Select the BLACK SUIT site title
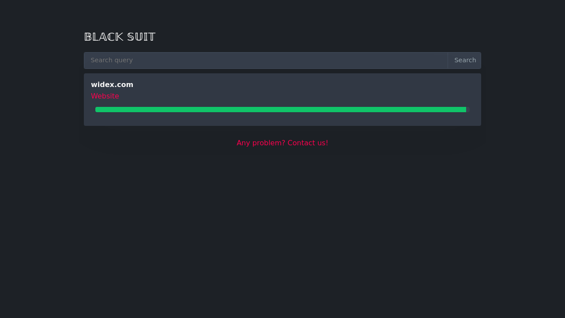The image size is (565, 318). coord(120,37)
